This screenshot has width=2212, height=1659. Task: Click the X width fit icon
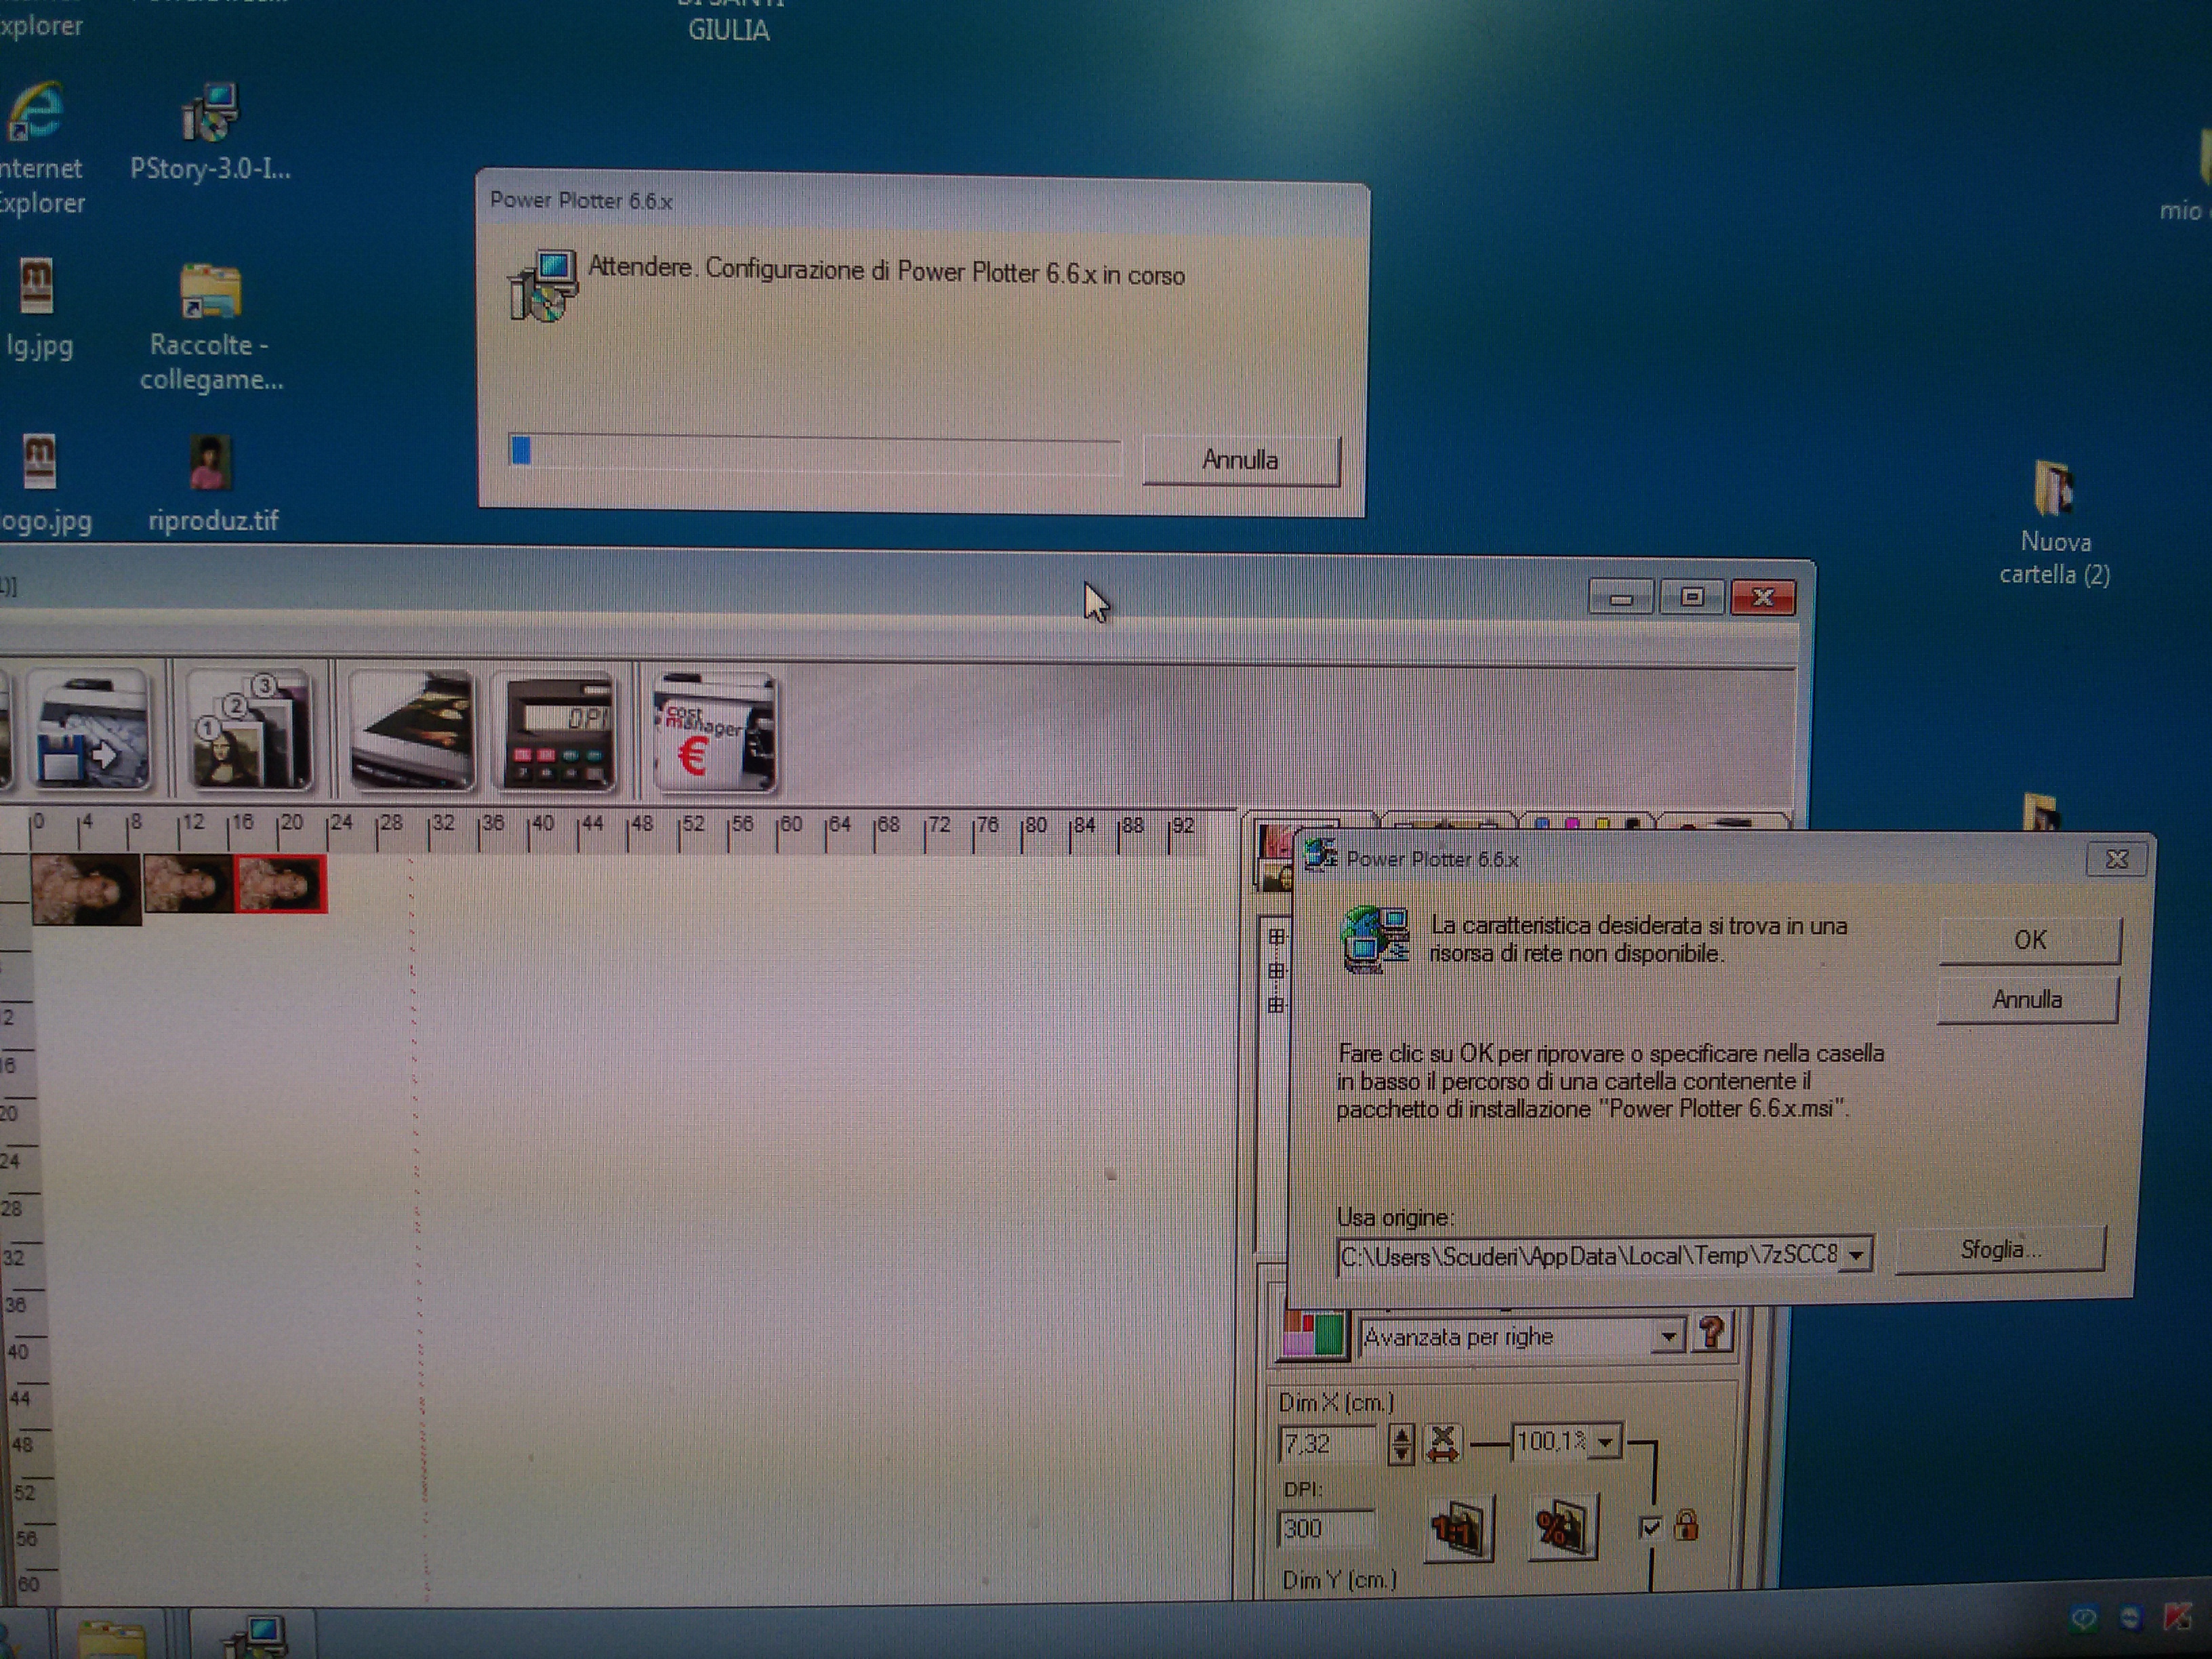(1442, 1443)
